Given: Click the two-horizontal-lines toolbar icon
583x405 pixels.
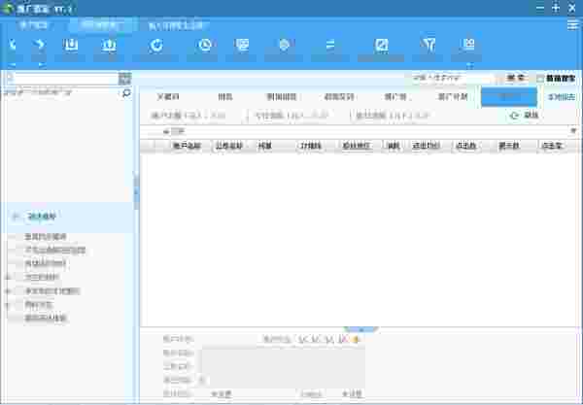Looking at the screenshot, I should click(330, 45).
